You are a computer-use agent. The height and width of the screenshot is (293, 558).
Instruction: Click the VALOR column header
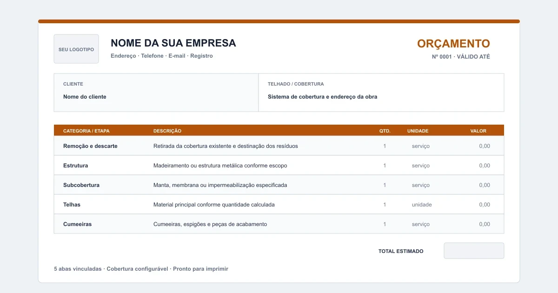478,131
